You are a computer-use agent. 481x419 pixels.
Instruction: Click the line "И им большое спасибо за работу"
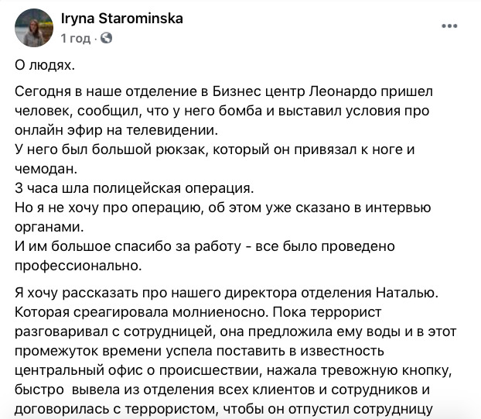pyautogui.click(x=205, y=246)
